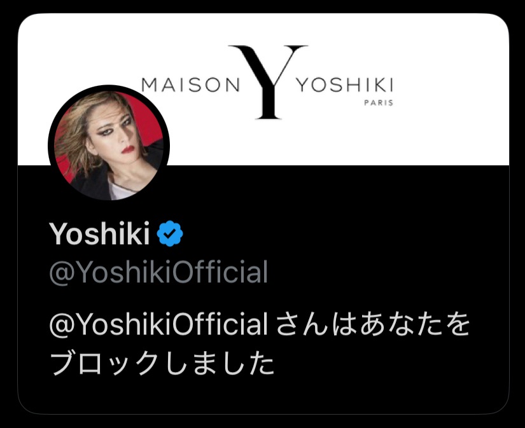Click the MAISON word in header banner
This screenshot has width=525, height=428.
click(x=190, y=85)
